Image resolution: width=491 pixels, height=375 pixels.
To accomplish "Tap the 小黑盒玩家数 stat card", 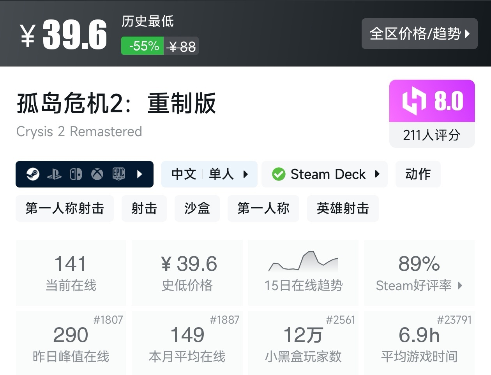I will point(303,343).
